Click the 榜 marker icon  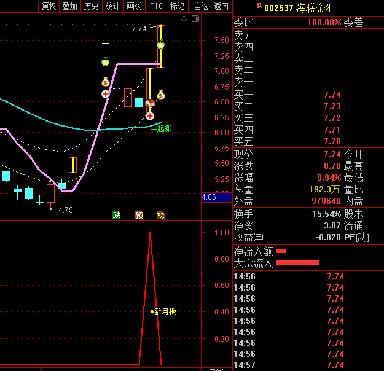pyautogui.click(x=161, y=215)
